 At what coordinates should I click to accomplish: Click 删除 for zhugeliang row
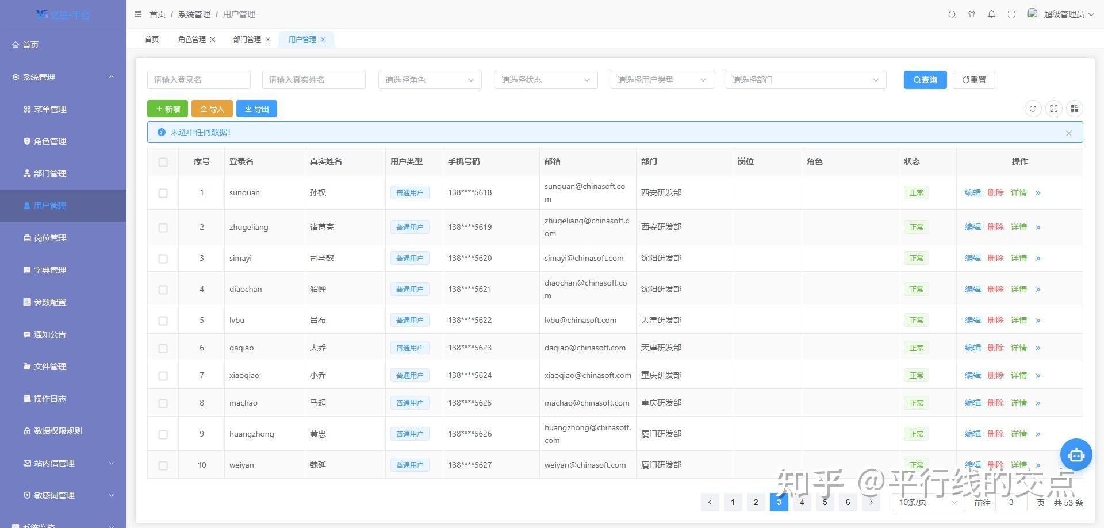(995, 228)
